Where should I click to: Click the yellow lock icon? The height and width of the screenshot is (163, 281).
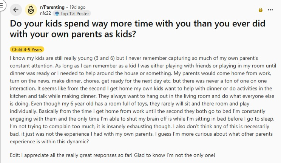(261, 10)
